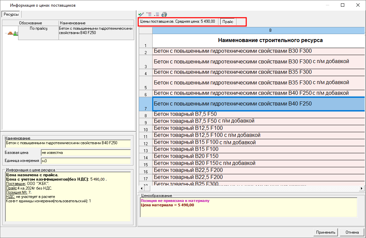Click the green factory supplier icon
The height and width of the screenshot is (238, 366).
coord(15,33)
